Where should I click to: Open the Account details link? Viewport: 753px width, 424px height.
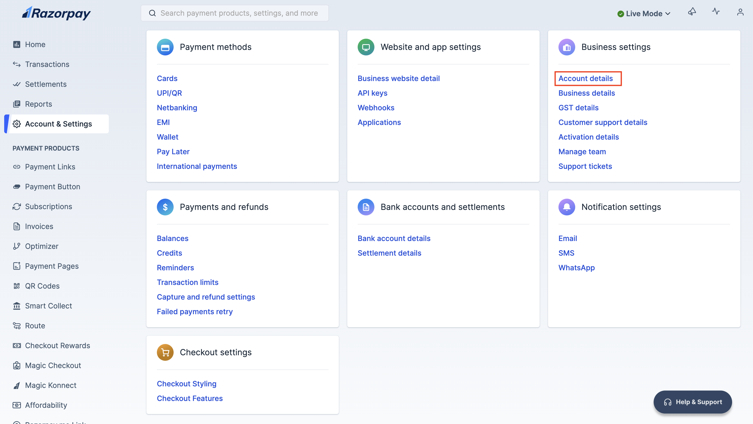586,79
